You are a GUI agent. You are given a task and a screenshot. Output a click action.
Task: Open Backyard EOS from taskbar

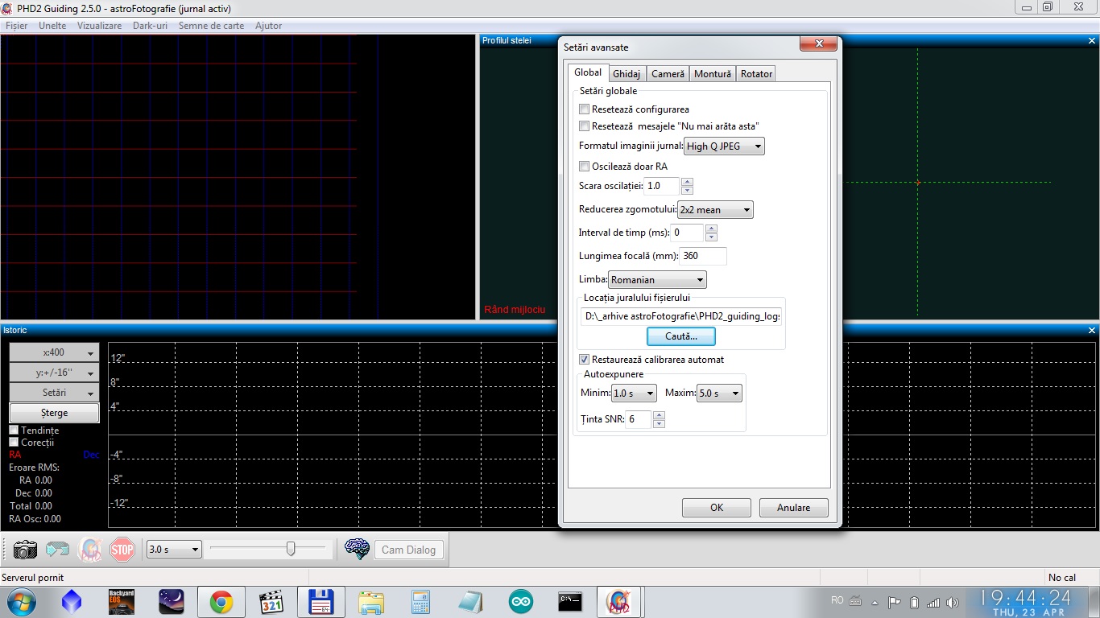coord(122,602)
